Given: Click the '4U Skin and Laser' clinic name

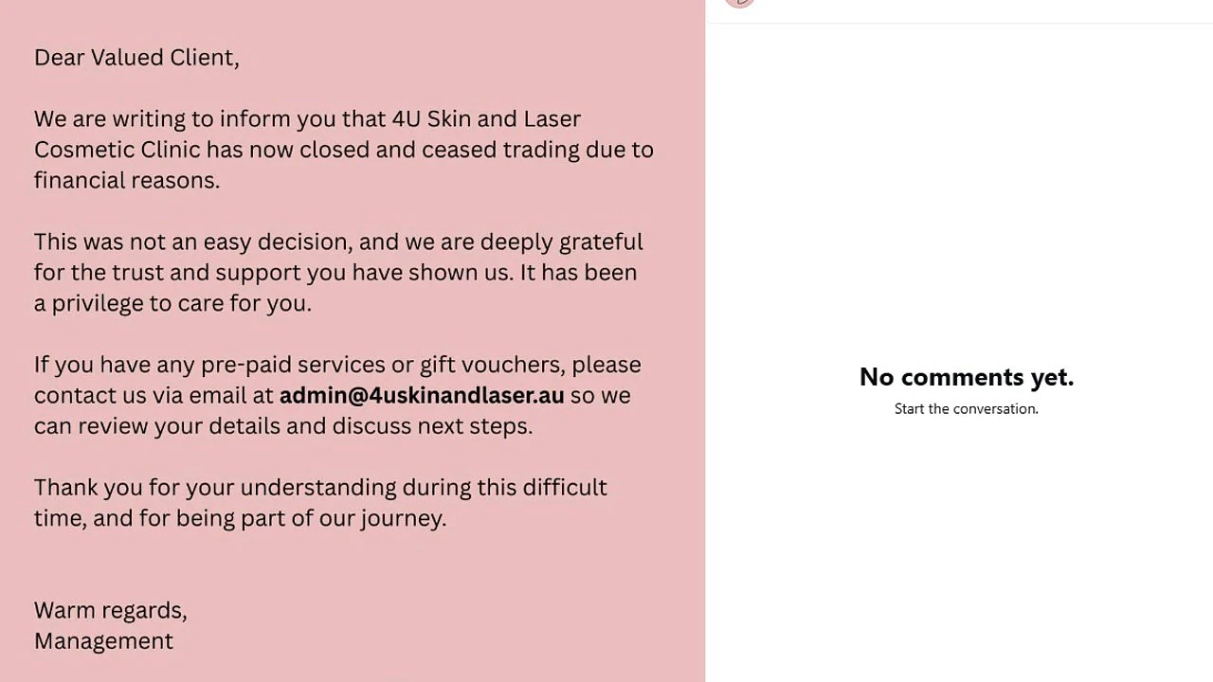Looking at the screenshot, I should click(x=486, y=118).
